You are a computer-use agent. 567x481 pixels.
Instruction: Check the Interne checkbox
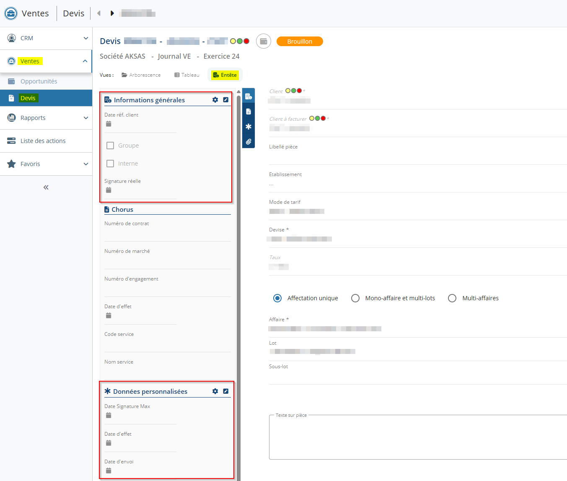pos(110,164)
